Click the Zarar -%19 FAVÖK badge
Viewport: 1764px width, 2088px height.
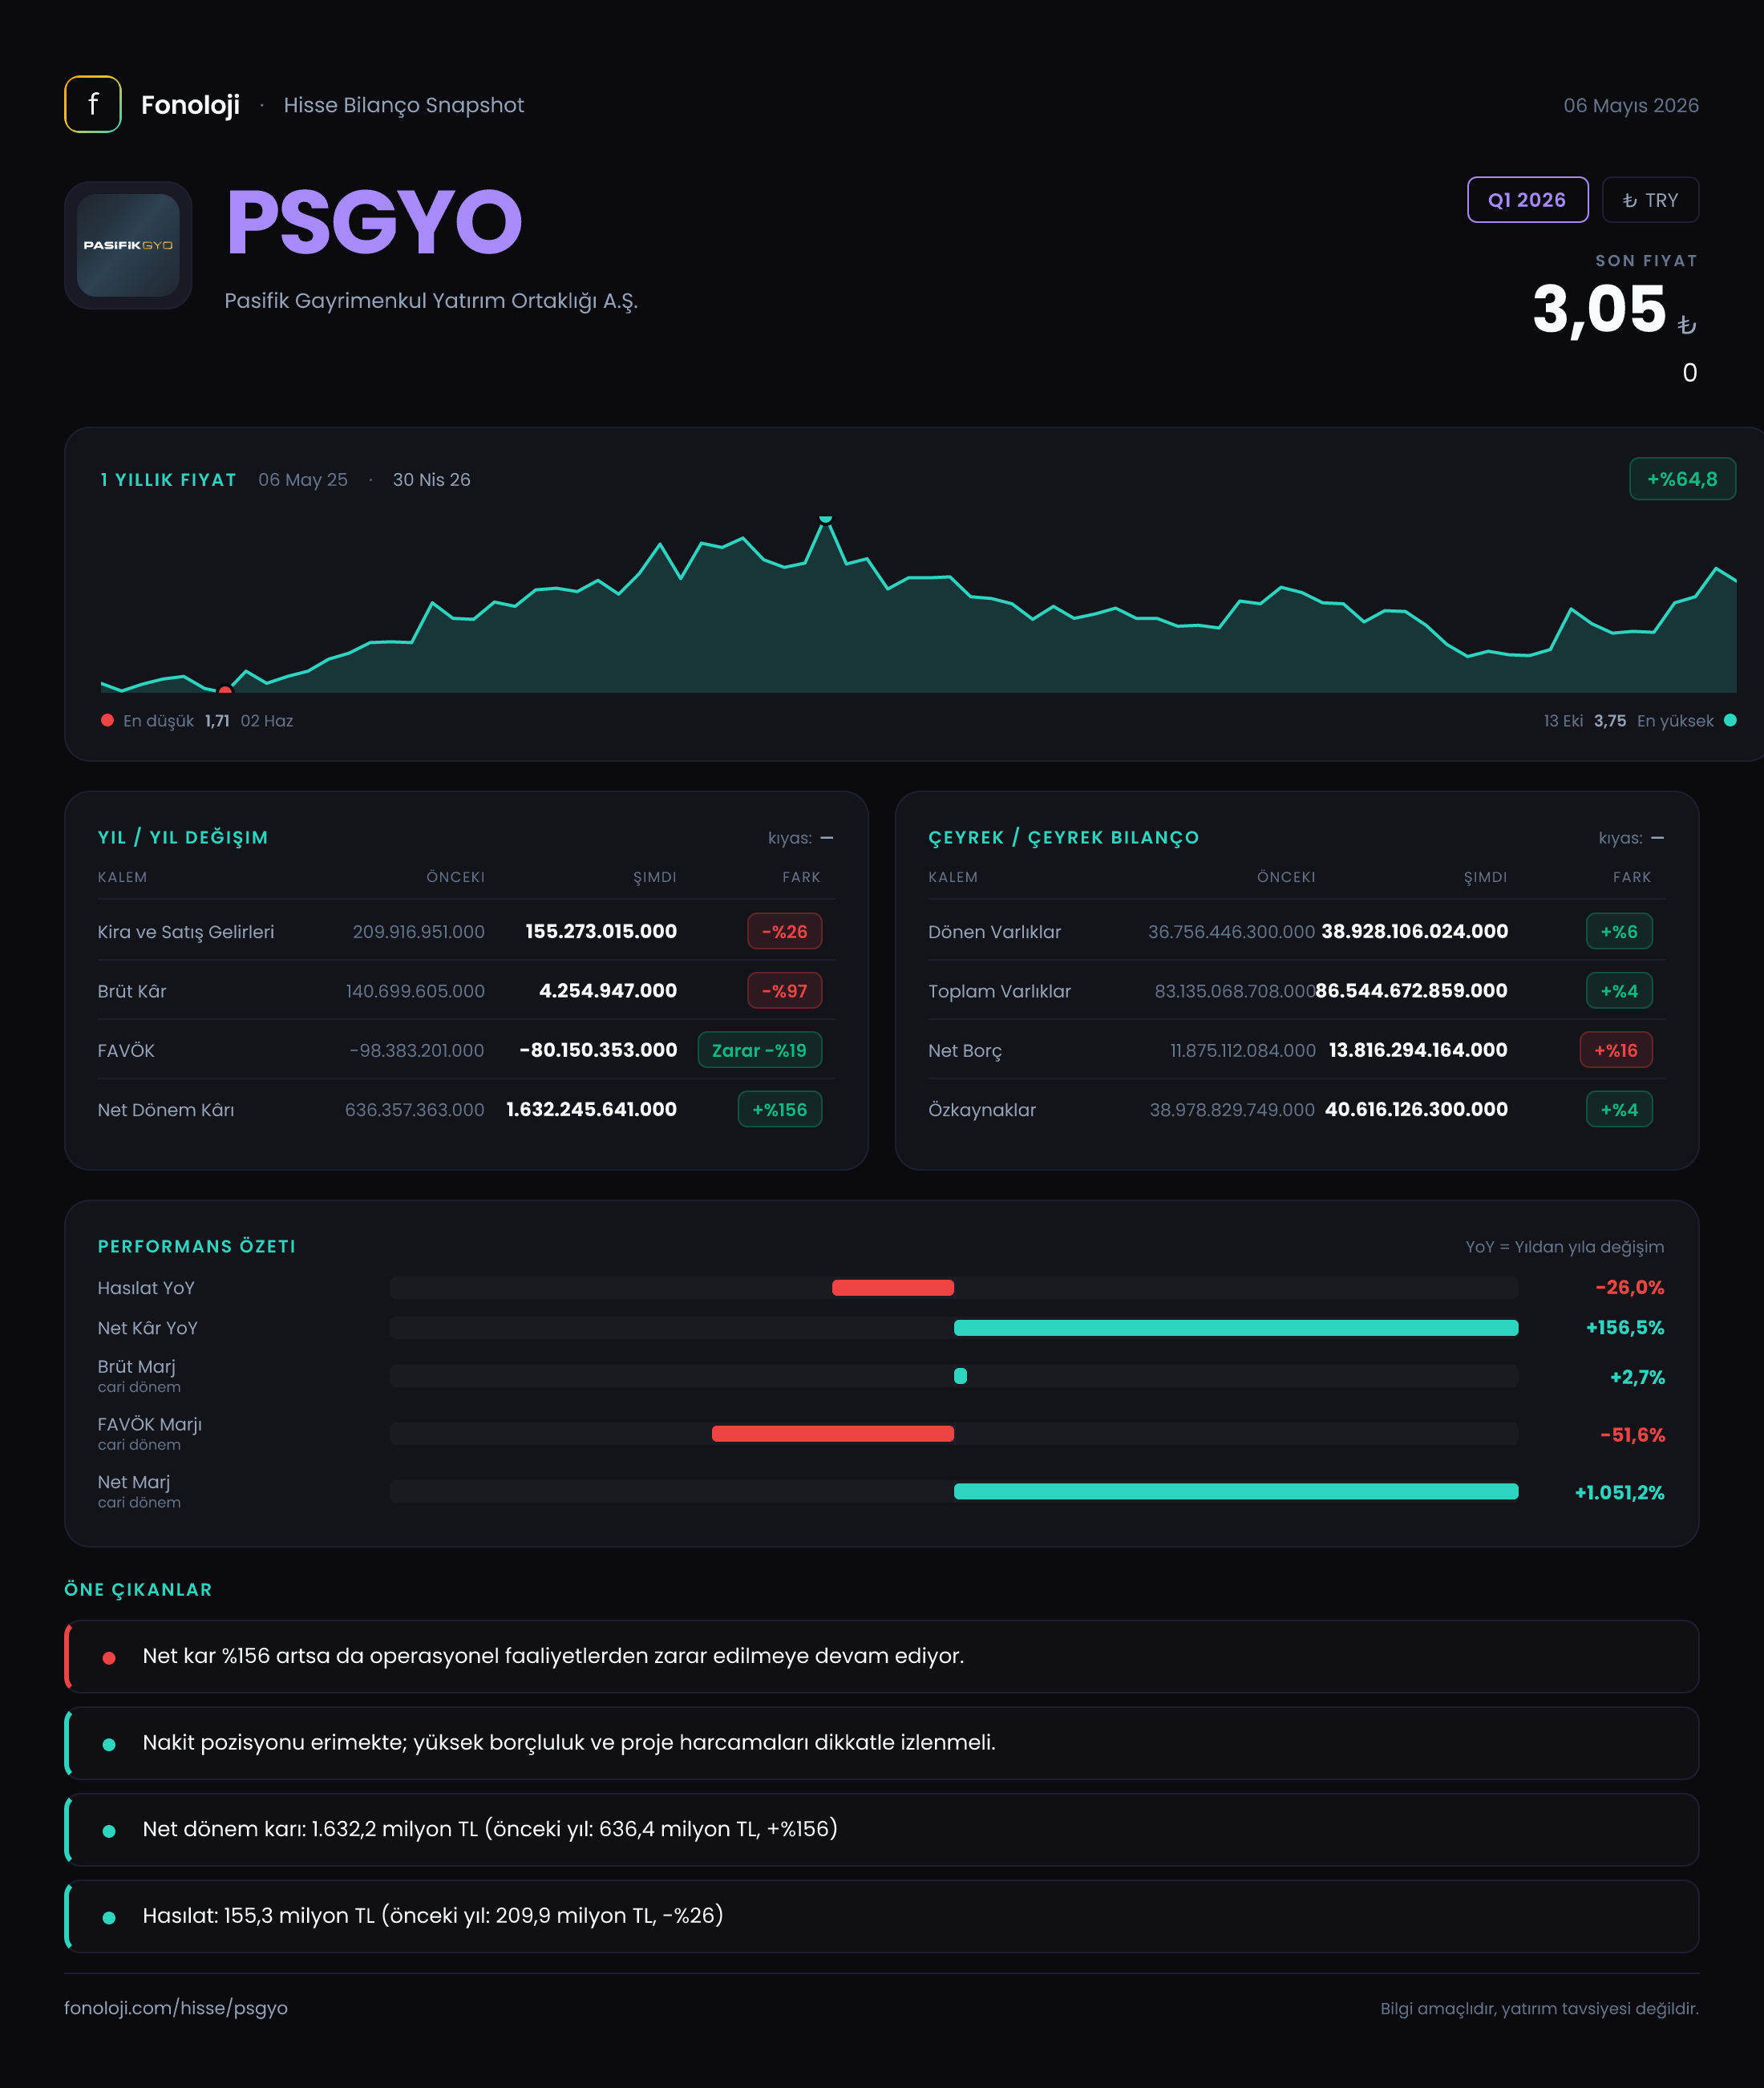[x=759, y=1050]
